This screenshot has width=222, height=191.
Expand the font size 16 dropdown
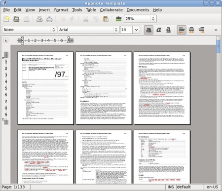coord(136,30)
